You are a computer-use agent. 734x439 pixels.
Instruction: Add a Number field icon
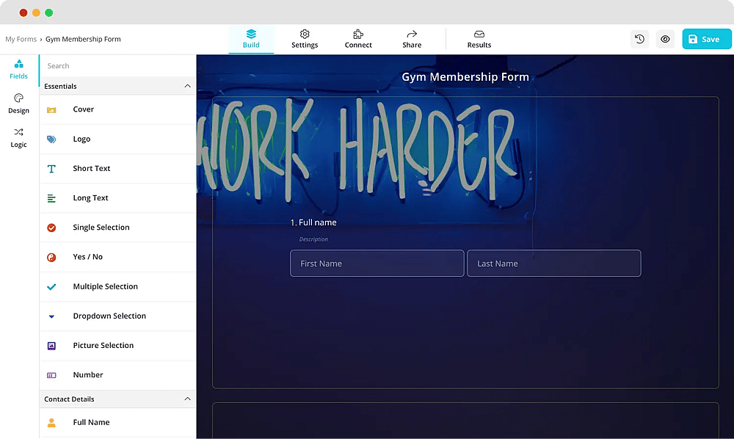[x=51, y=375]
